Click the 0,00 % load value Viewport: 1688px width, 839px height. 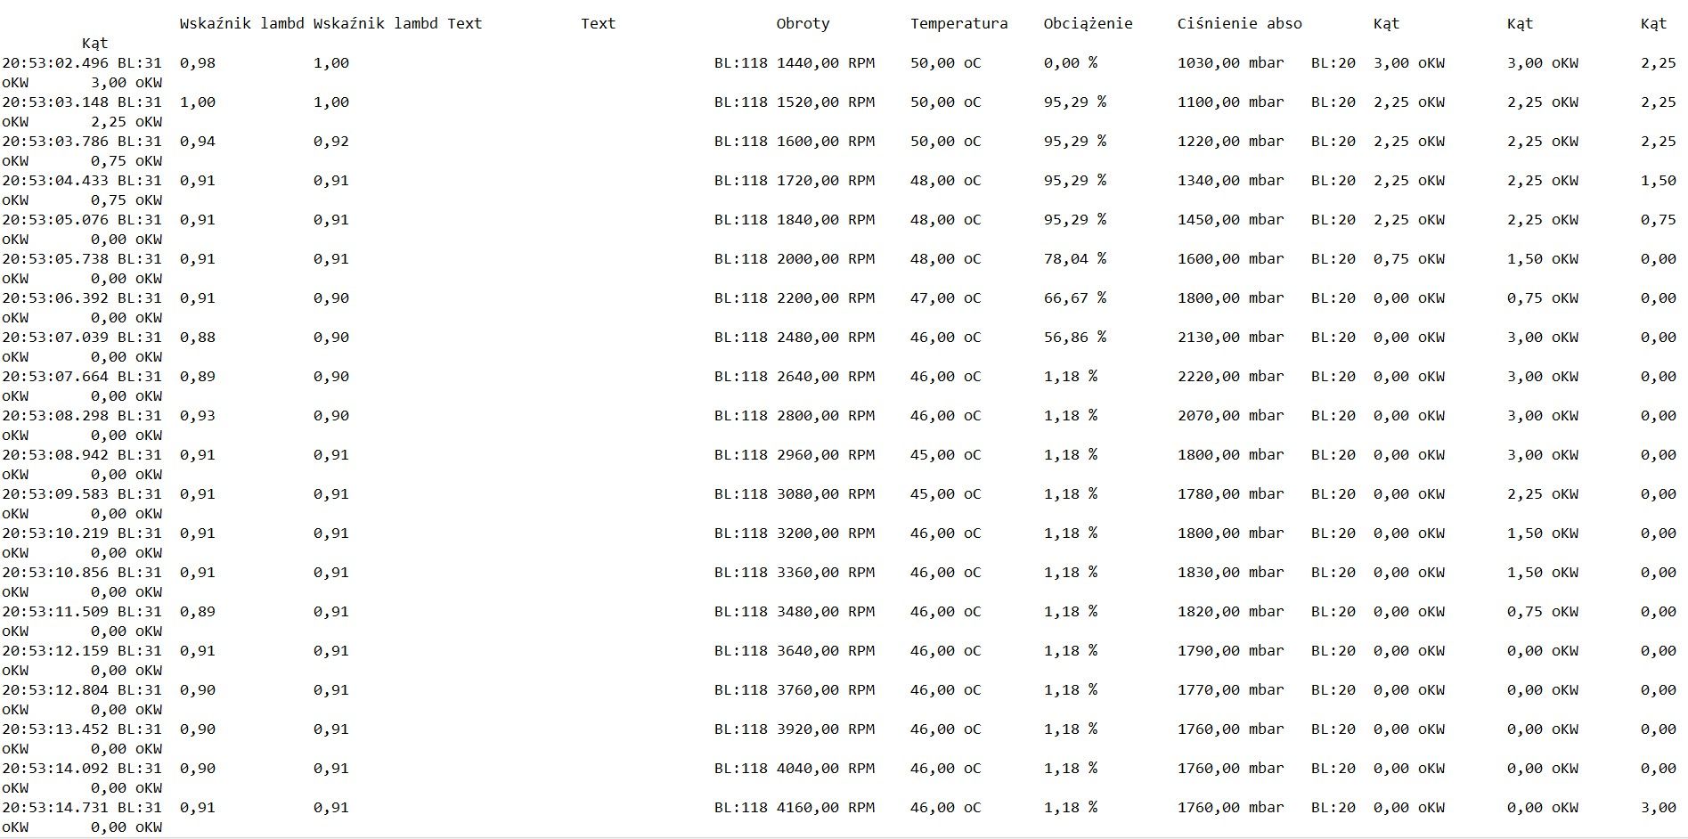[x=1070, y=63]
